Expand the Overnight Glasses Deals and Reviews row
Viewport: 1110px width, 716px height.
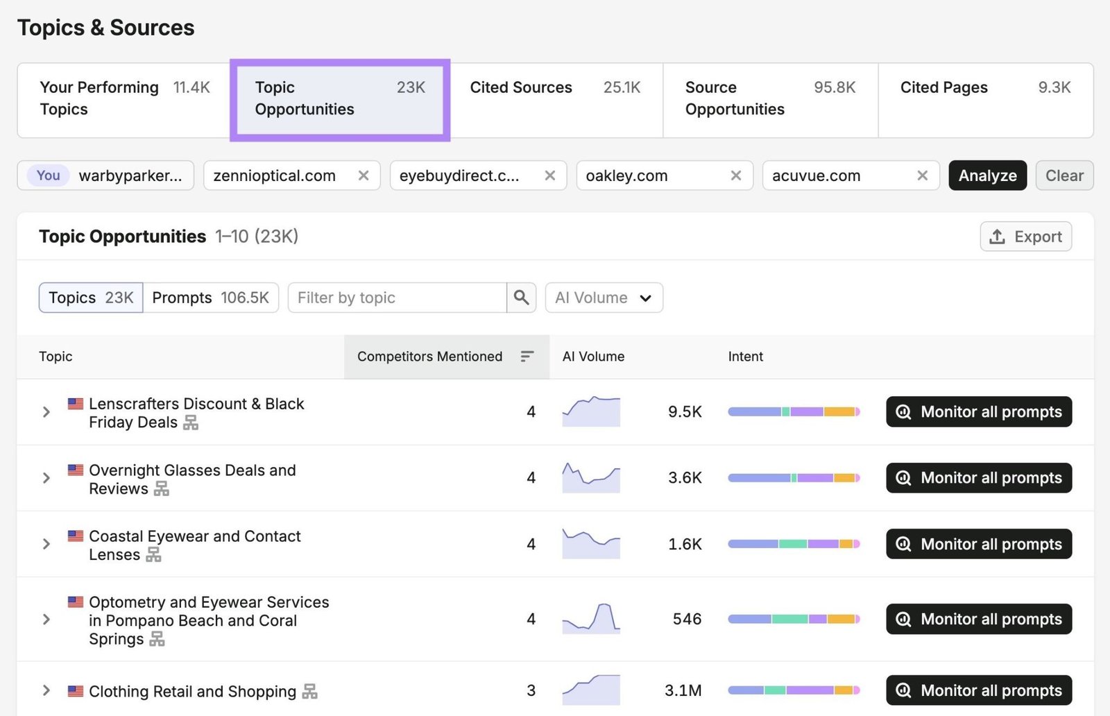pos(46,478)
